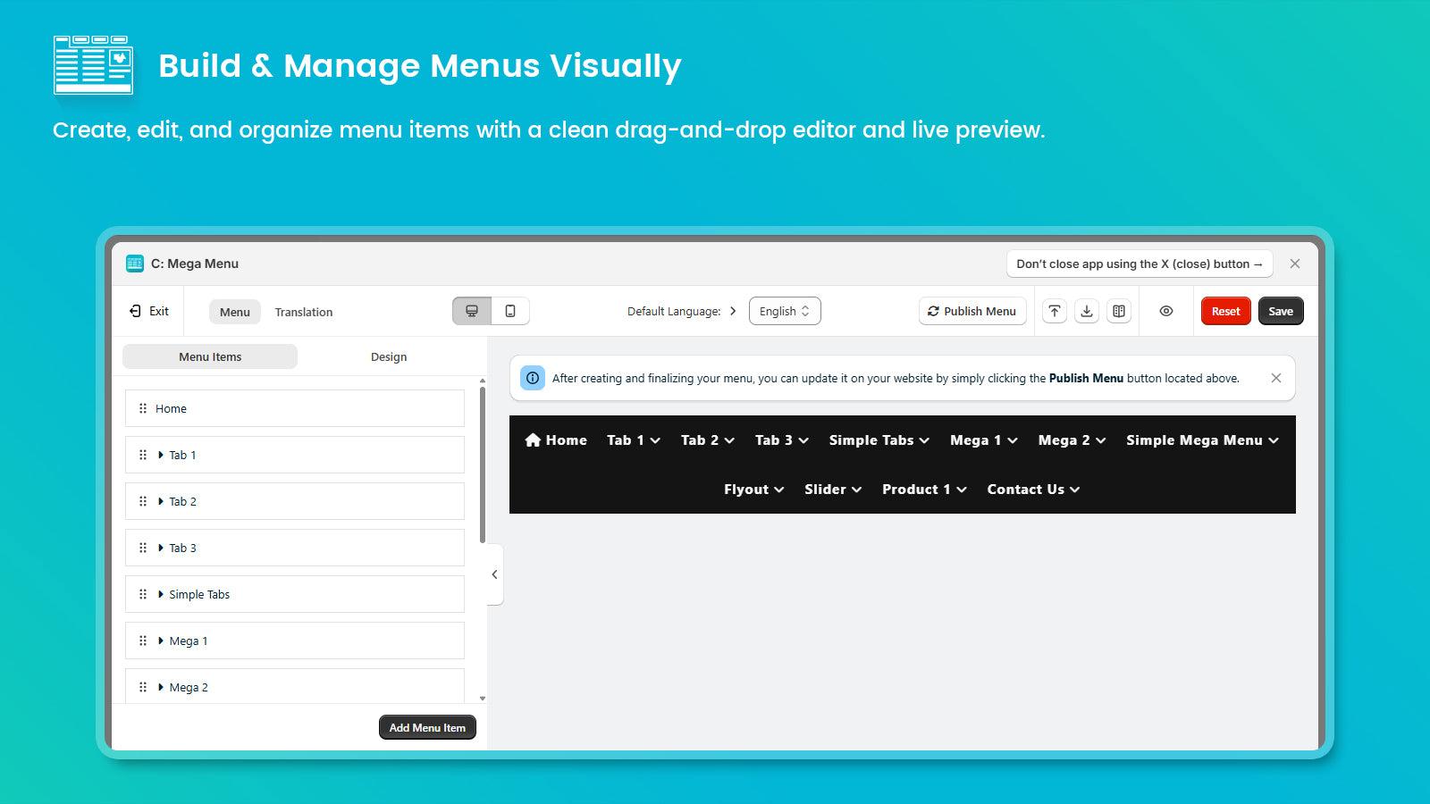
Task: Dismiss the Publish Menu info notification
Action: pos(1275,378)
